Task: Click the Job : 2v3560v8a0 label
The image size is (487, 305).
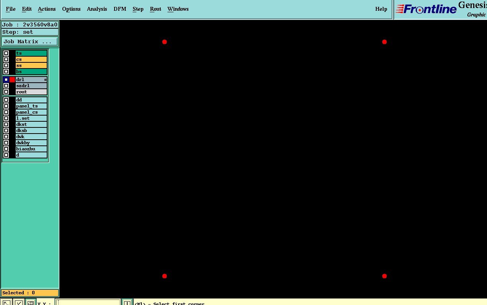Action: pyautogui.click(x=30, y=24)
